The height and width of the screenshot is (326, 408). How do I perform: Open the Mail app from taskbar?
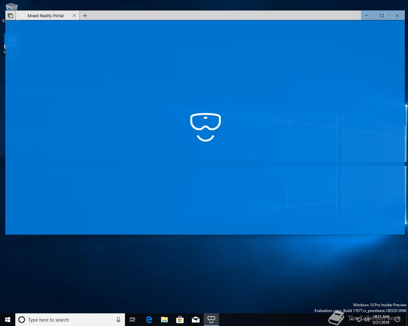tap(195, 320)
